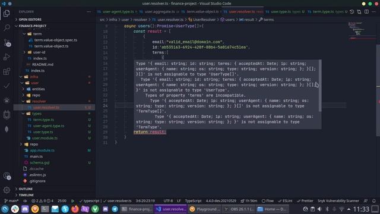Screen dimensions: 380x214
Task: Click the Prettier status item
Action: pos(305,201)
